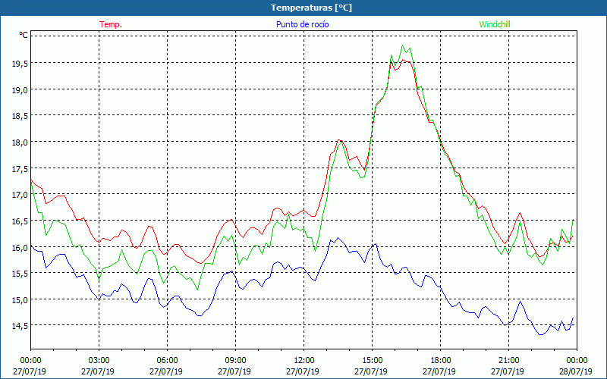Click the 15,5 y-axis value
The width and height of the screenshot is (607, 379).
[20, 274]
